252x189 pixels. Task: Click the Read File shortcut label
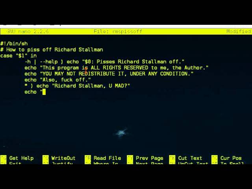click(x=107, y=158)
